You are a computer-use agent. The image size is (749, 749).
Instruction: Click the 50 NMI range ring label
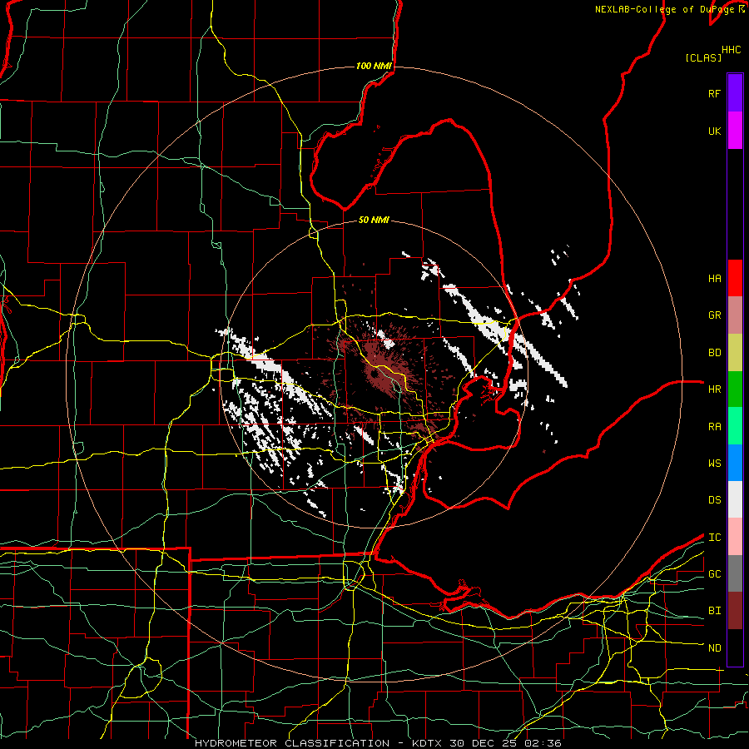374,220
